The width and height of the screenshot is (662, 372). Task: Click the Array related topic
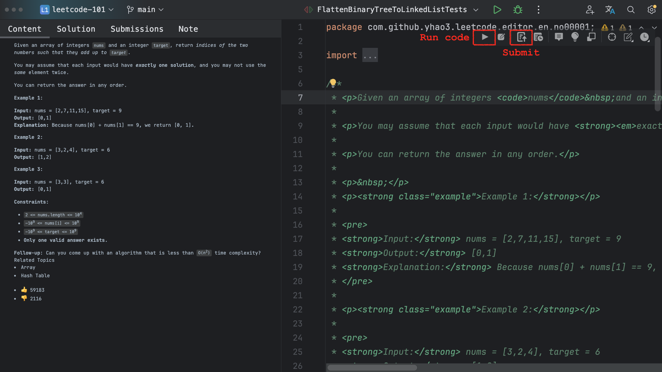pos(28,267)
